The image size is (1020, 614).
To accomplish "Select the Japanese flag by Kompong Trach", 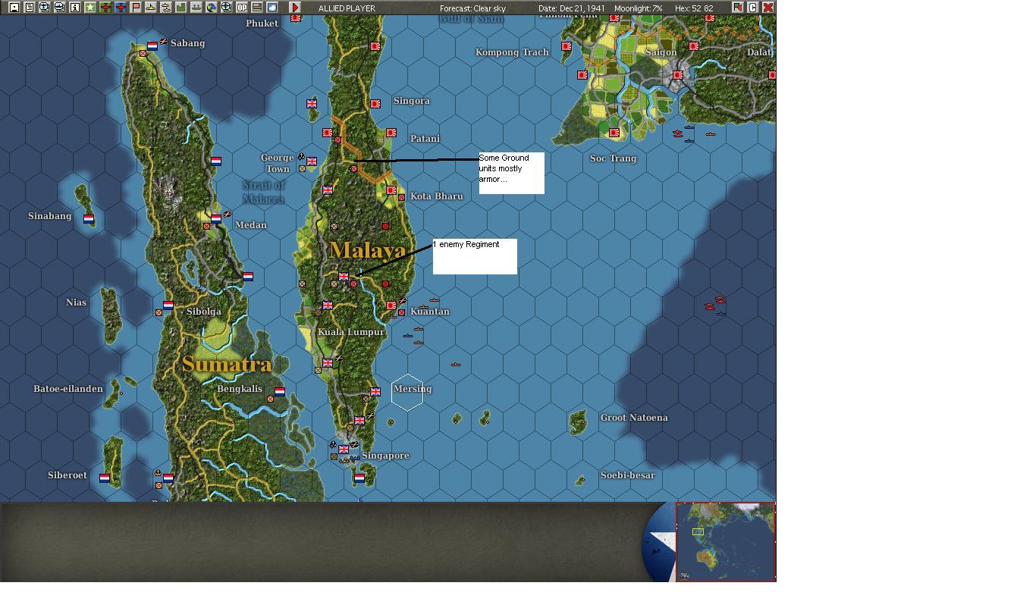I will (x=566, y=46).
